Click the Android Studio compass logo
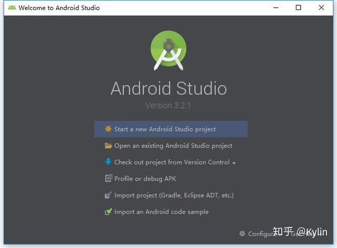The image size is (337, 248). coord(168,51)
